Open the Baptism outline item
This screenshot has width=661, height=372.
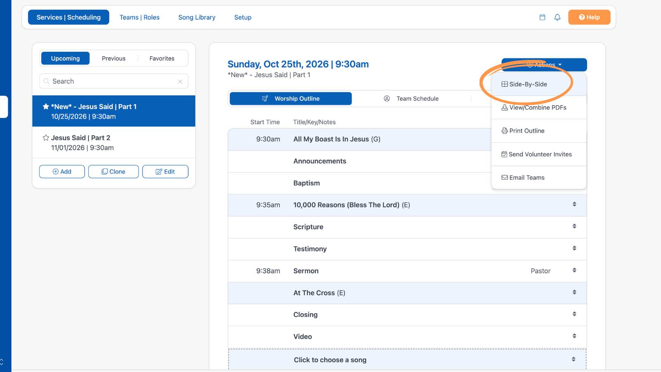307,183
